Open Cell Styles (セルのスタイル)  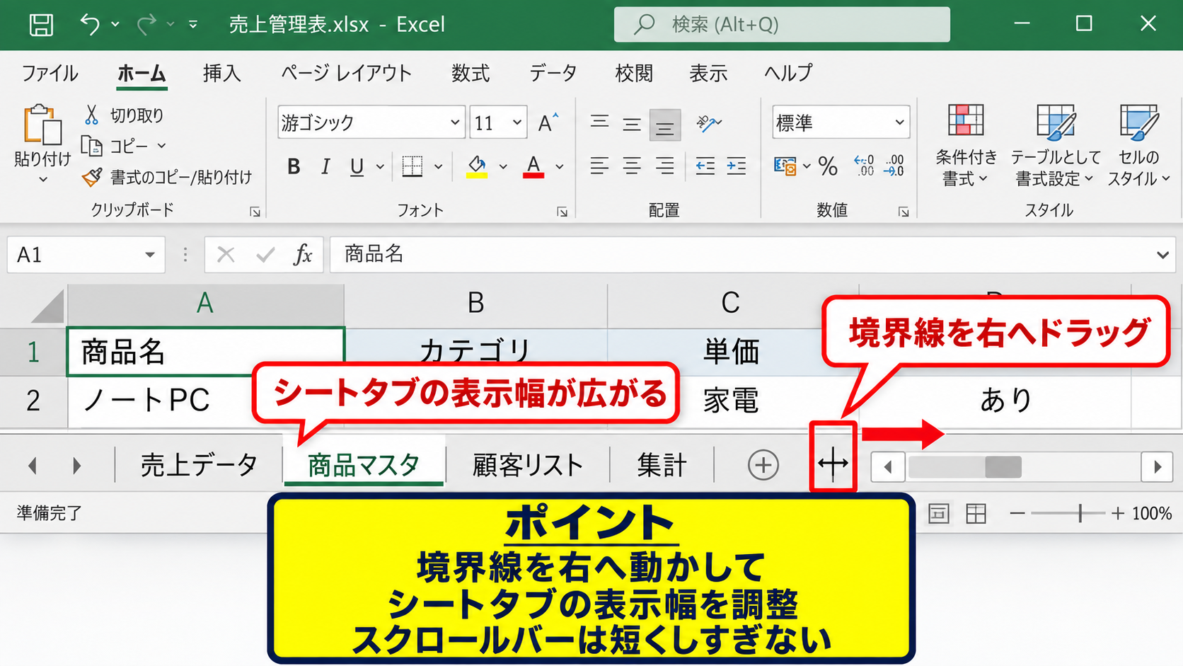click(x=1138, y=145)
